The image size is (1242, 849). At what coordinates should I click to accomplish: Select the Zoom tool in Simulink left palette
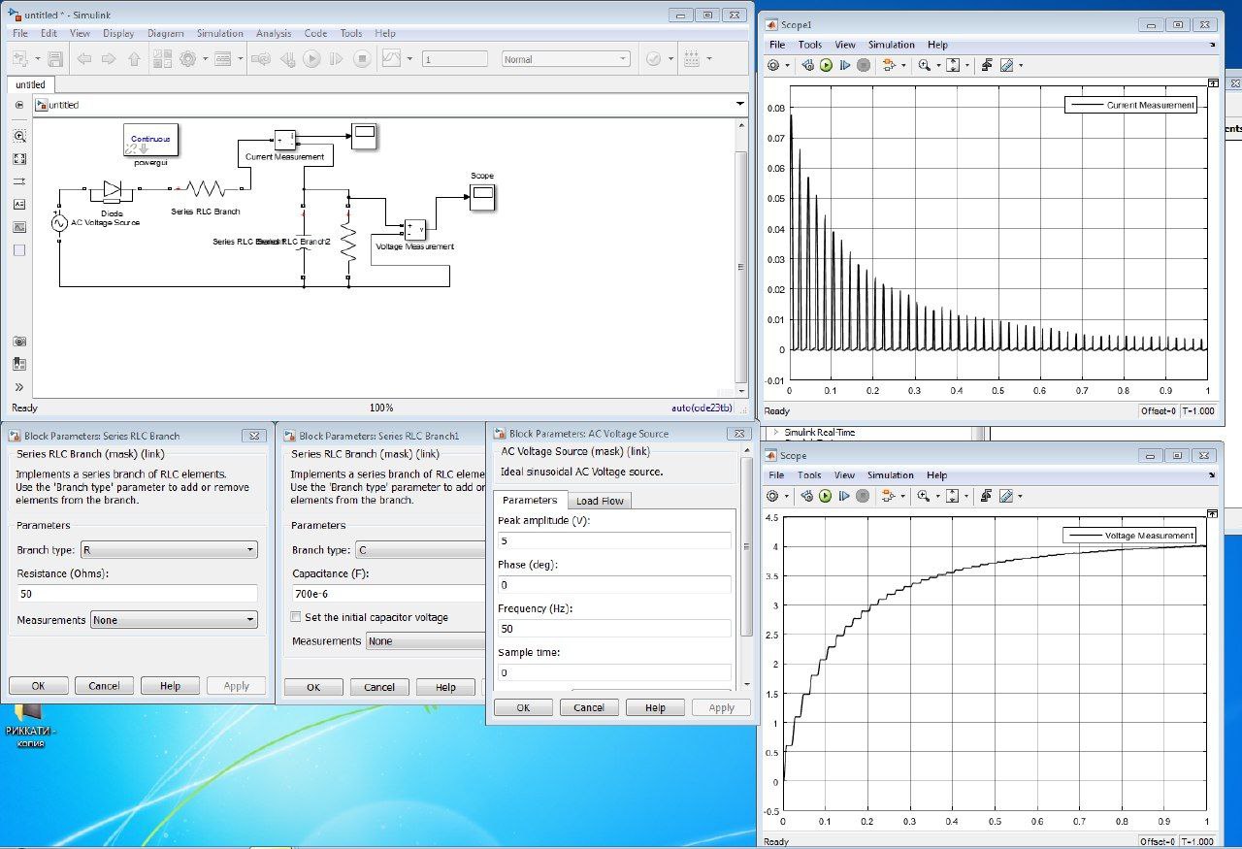click(x=19, y=137)
